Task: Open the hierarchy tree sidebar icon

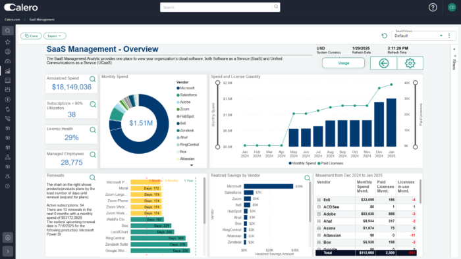Action: [8, 157]
